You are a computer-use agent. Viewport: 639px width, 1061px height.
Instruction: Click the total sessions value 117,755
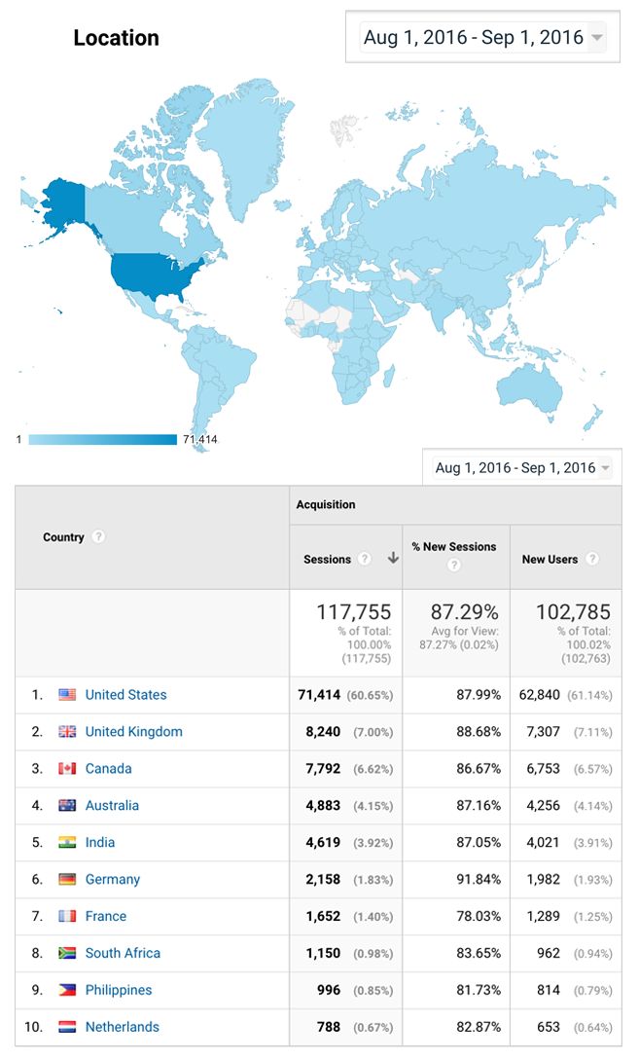click(354, 611)
